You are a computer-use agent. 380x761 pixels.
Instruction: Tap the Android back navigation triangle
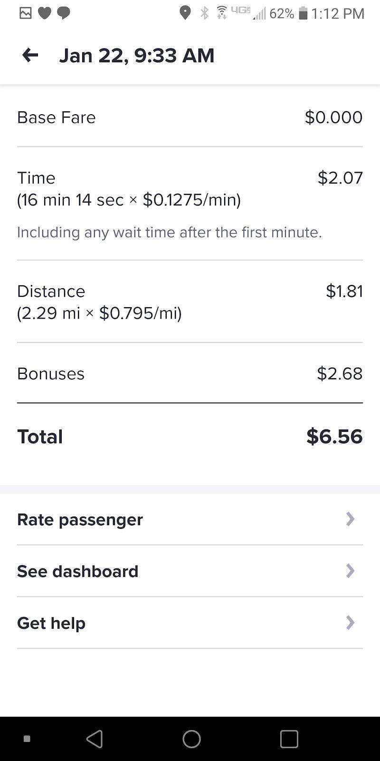pyautogui.click(x=95, y=739)
